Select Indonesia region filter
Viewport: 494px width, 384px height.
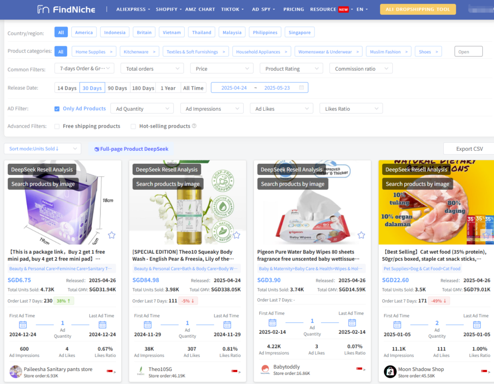pos(115,32)
